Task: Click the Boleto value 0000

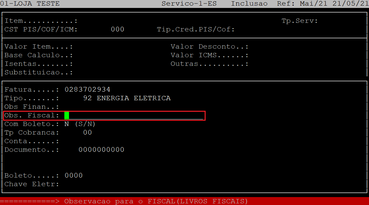Action: [74, 176]
